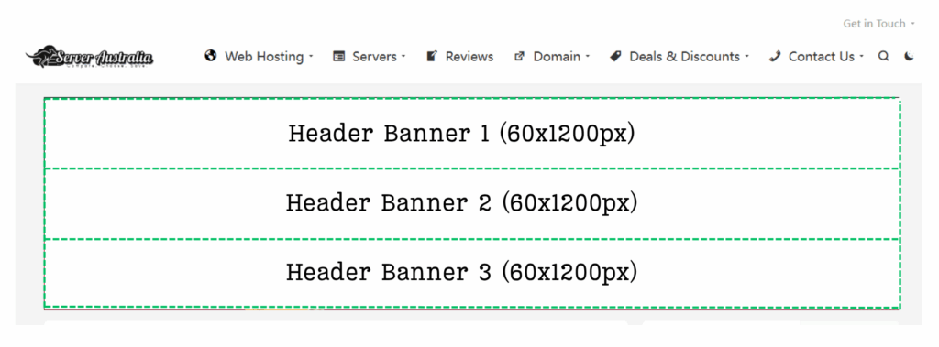Click the Header Banner 1 ad slot
The width and height of the screenshot is (939, 347).
click(472, 134)
